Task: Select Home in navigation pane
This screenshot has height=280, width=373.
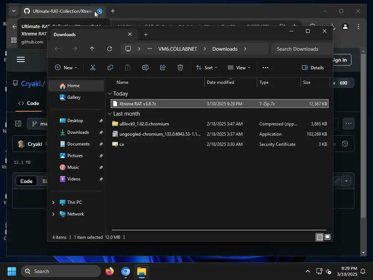Action: pyautogui.click(x=76, y=86)
